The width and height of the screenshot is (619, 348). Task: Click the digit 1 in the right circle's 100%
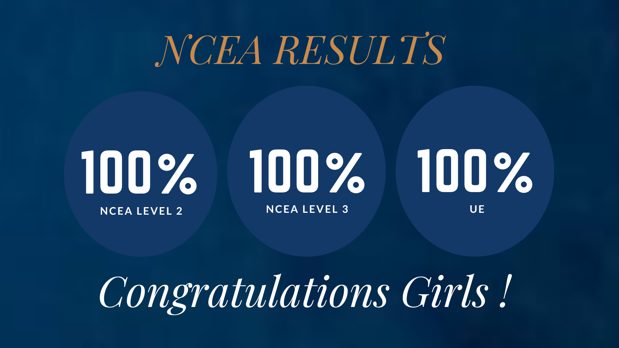pyautogui.click(x=425, y=171)
